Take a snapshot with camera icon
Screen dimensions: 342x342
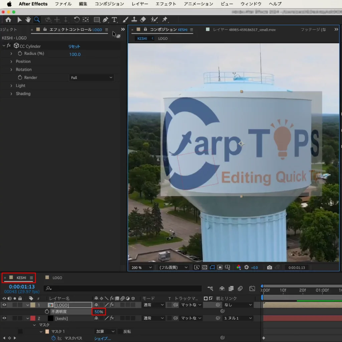(x=269, y=268)
